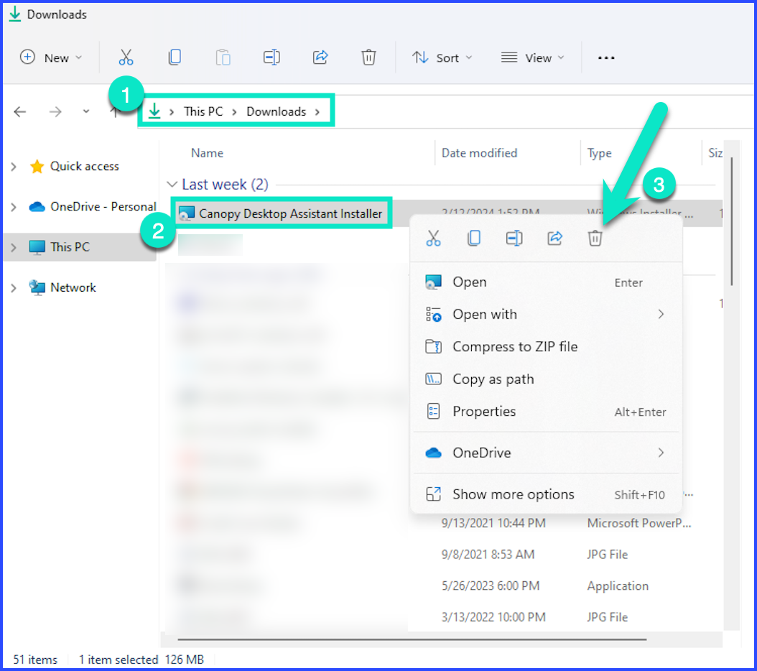Click the 5/26/2023 6:00 PM date cell
Viewport: 757px width, 671px height.
[x=491, y=586]
